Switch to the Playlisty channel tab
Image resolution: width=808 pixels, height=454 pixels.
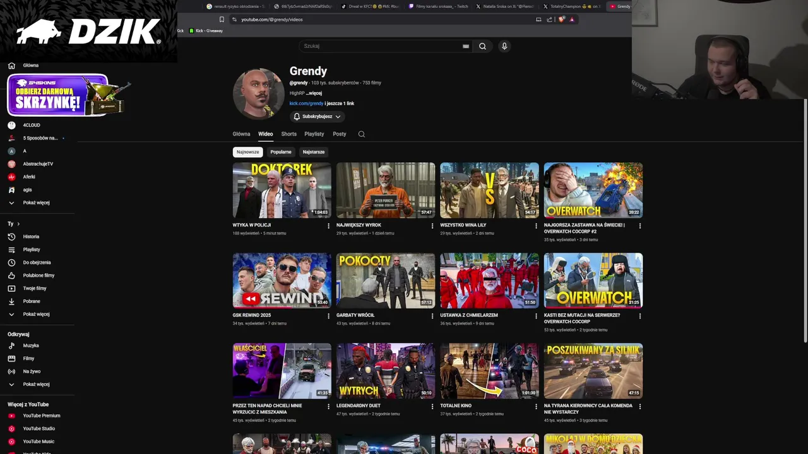(314, 134)
